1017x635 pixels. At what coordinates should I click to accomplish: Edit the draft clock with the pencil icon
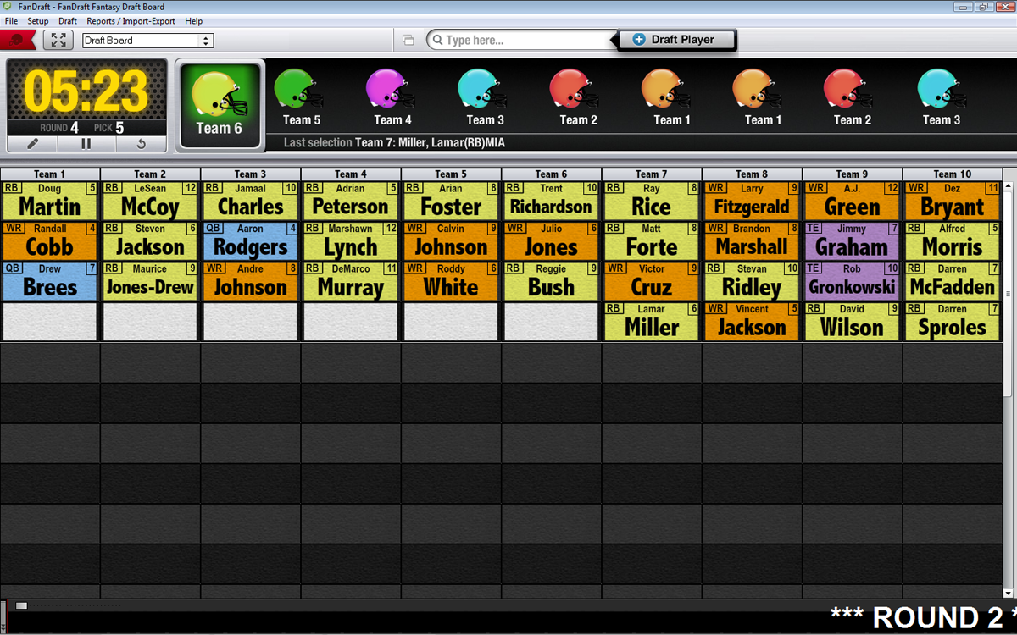click(33, 144)
